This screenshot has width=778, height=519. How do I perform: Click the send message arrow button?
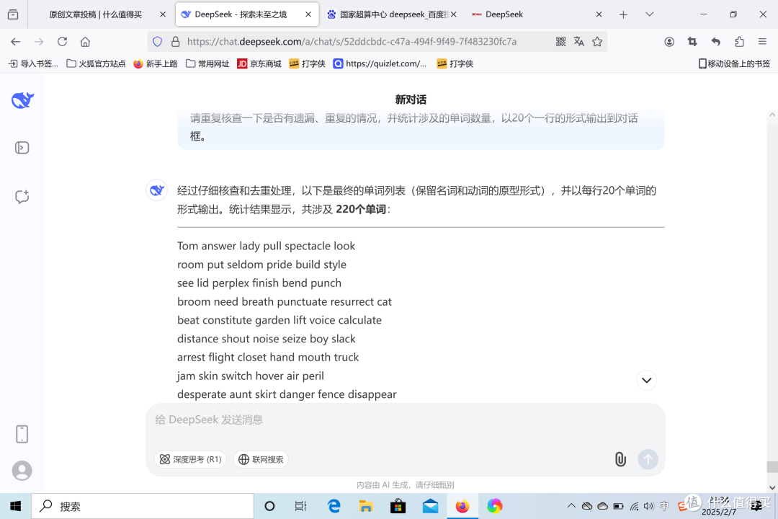[x=648, y=459]
